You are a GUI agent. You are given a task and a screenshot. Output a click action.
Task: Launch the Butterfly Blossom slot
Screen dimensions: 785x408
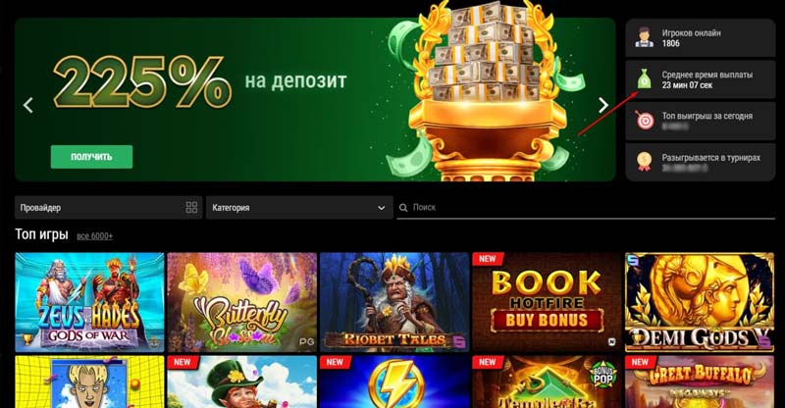tap(241, 302)
